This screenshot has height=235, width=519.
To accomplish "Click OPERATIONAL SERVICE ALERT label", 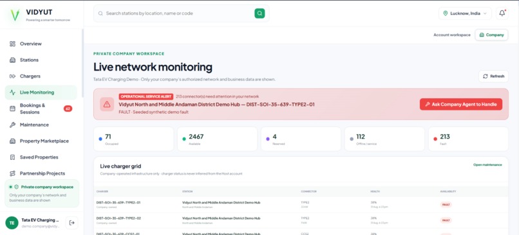I will [146, 97].
